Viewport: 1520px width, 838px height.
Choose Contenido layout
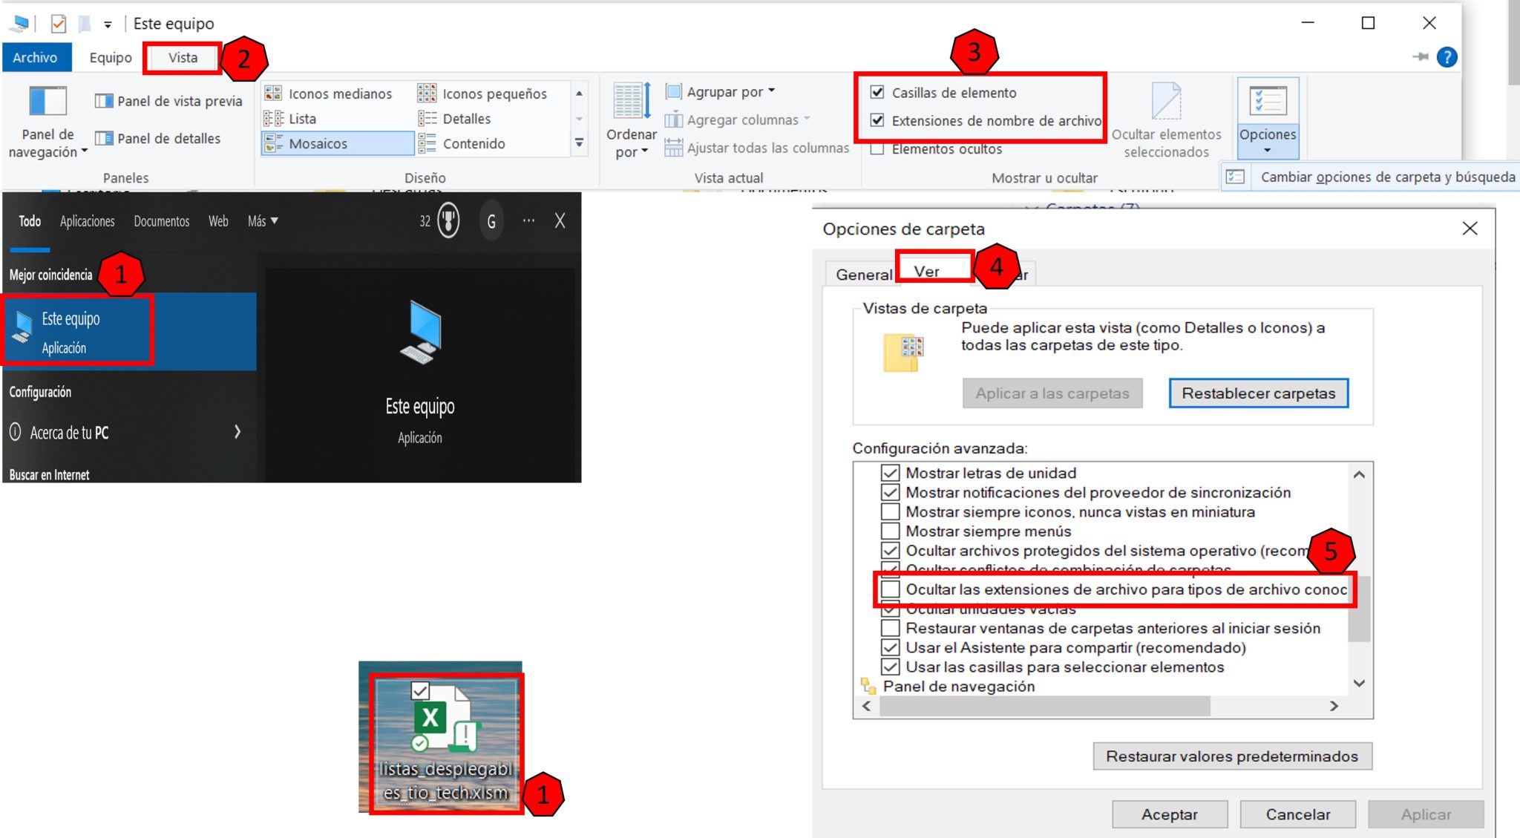pyautogui.click(x=462, y=143)
